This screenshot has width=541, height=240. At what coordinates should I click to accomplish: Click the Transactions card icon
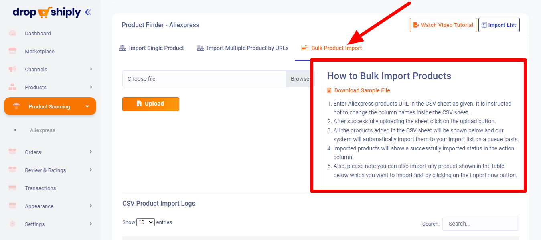pos(12,188)
